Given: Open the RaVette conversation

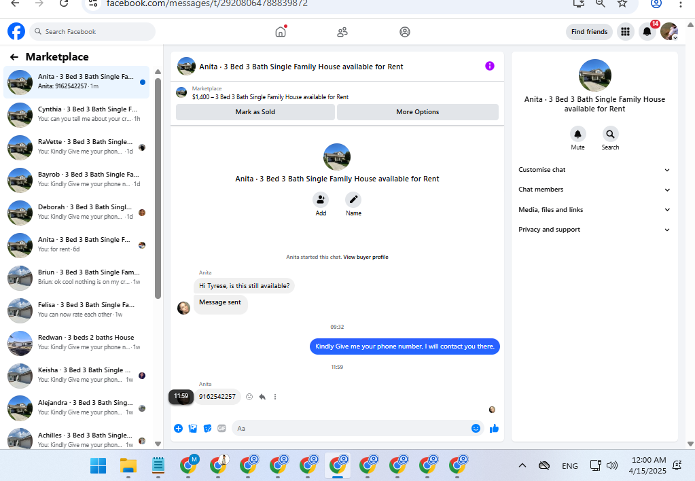Looking at the screenshot, I should click(76, 147).
